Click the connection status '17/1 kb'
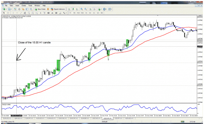 [x=192, y=122]
